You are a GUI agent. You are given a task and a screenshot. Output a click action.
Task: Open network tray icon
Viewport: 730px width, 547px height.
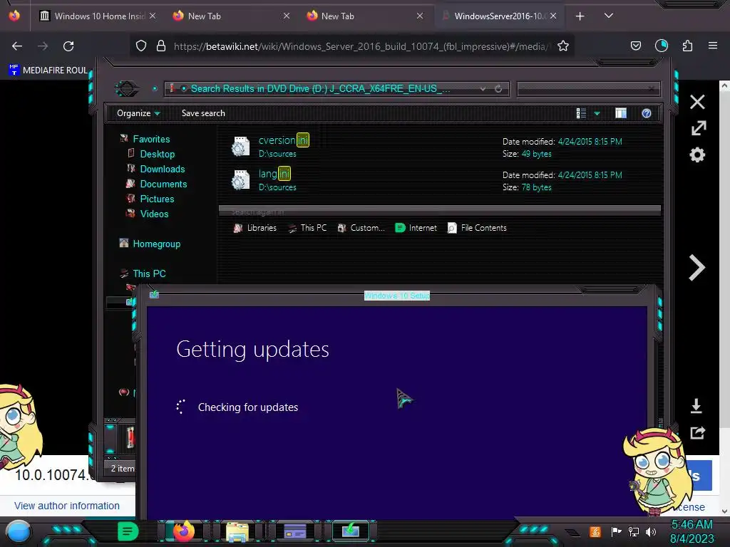point(633,531)
